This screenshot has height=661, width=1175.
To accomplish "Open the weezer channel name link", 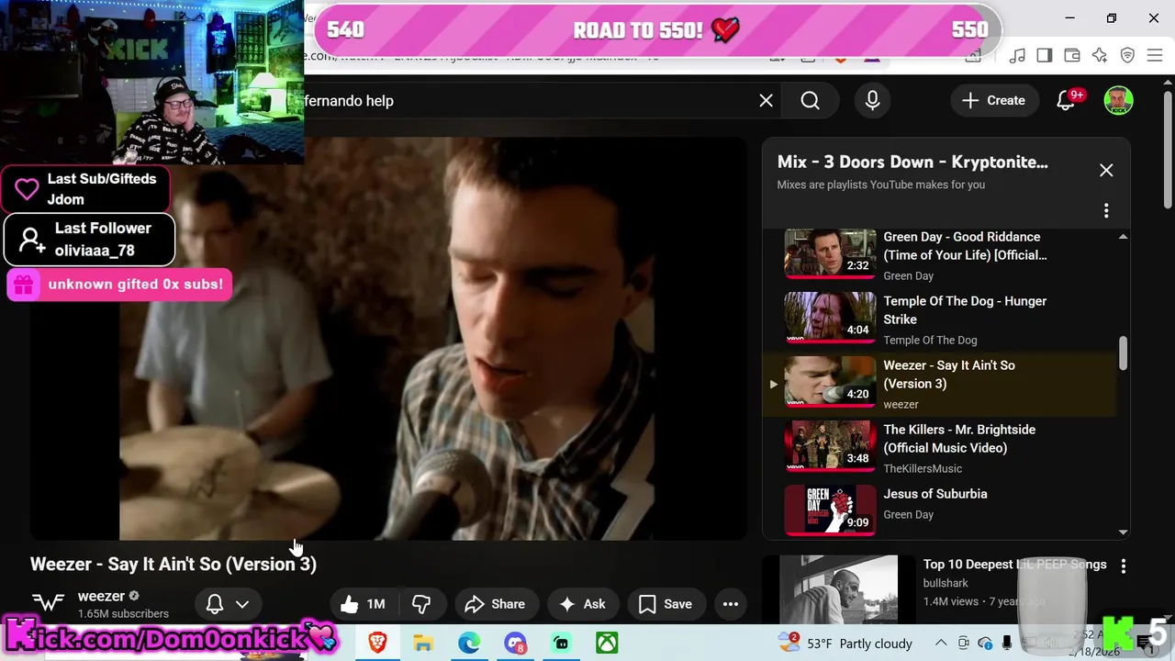I will coord(101,596).
